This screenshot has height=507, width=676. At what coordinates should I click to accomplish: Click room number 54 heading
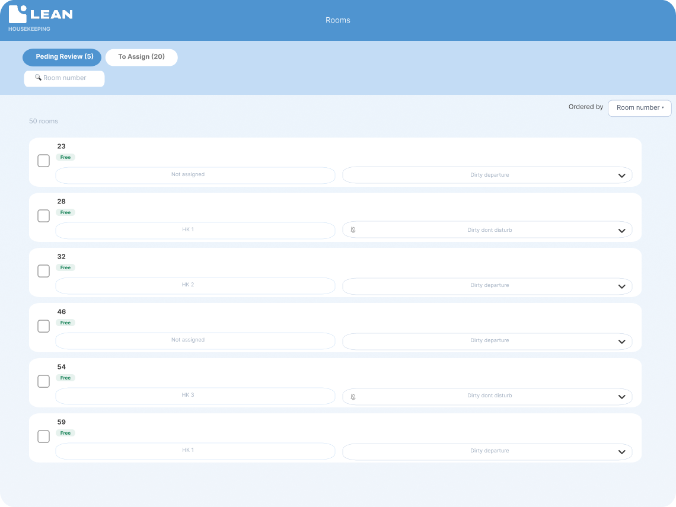[x=61, y=367]
